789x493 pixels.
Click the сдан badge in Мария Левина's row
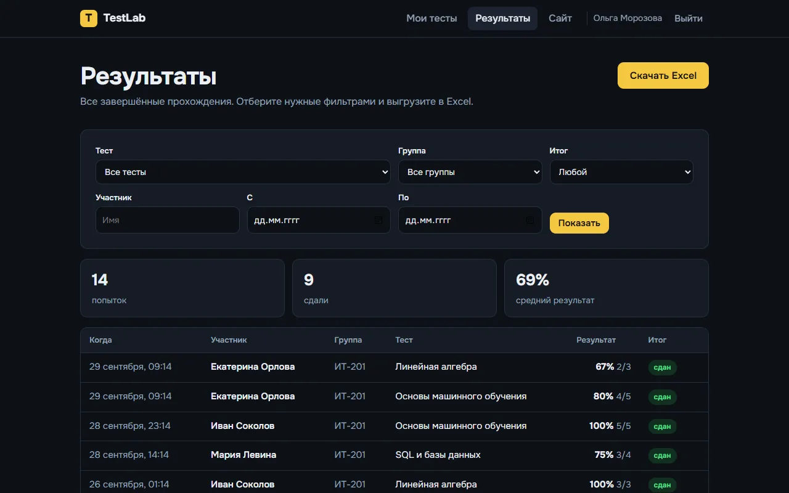(662, 456)
